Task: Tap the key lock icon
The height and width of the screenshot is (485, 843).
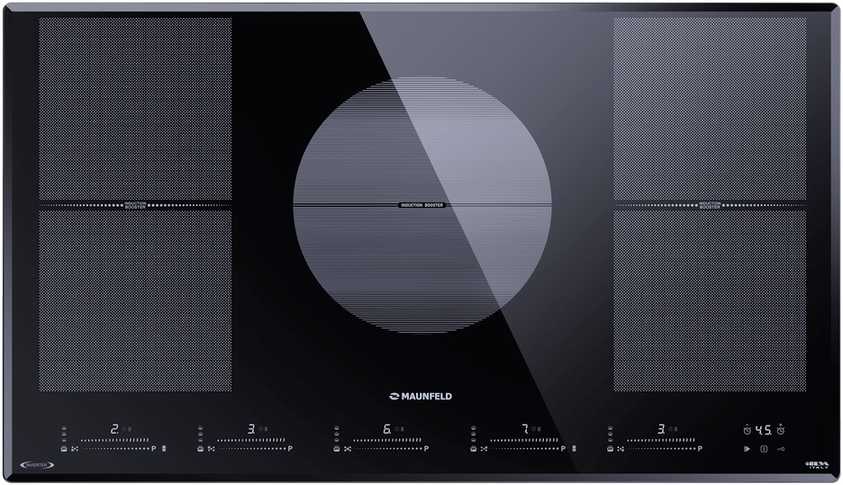Action: (780, 448)
